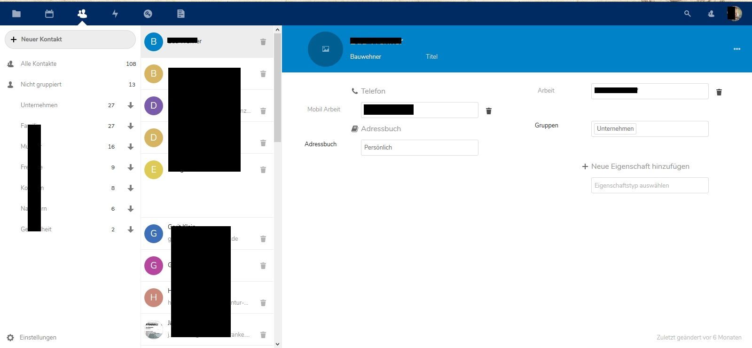Select the purple D contact avatar
The width and height of the screenshot is (752, 348).
[x=154, y=106]
